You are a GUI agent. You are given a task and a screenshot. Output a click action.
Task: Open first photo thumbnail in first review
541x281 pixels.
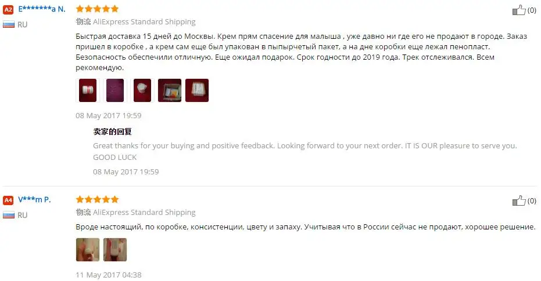pyautogui.click(x=88, y=90)
